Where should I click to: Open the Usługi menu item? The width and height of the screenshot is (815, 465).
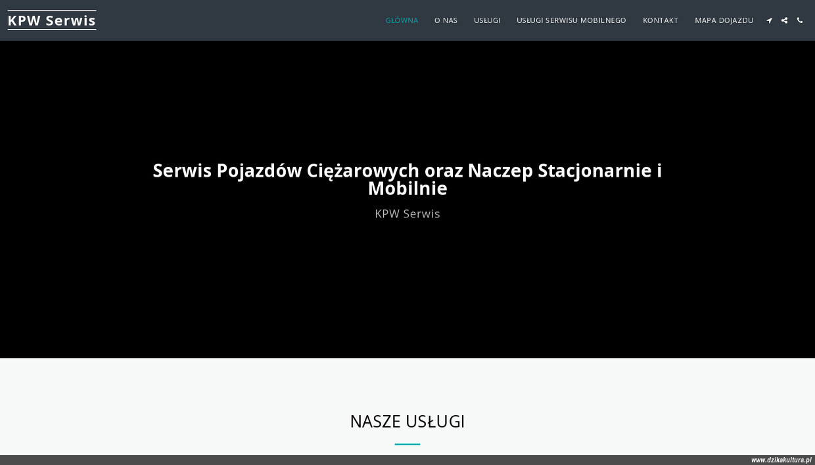click(487, 20)
